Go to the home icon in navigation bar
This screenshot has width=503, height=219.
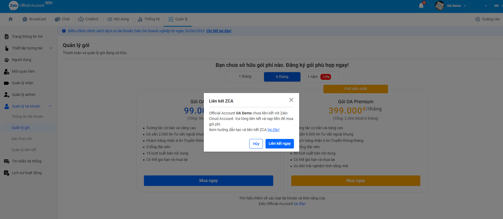11,19
